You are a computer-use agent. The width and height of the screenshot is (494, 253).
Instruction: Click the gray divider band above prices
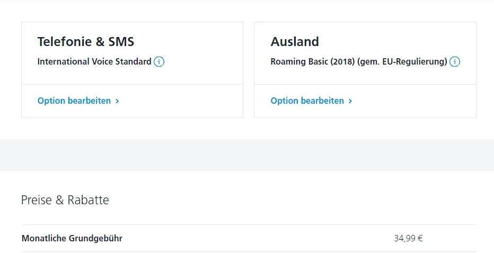(x=247, y=155)
